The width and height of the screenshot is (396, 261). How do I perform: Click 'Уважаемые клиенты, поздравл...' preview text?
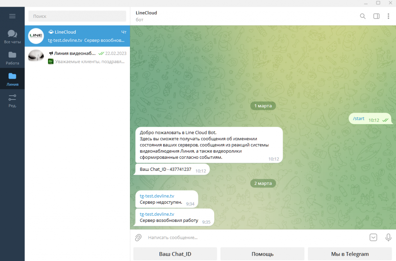tap(90, 62)
